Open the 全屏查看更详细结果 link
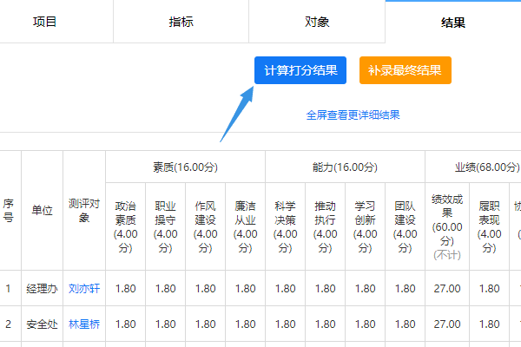Image resolution: width=521 pixels, height=347 pixels. (353, 115)
